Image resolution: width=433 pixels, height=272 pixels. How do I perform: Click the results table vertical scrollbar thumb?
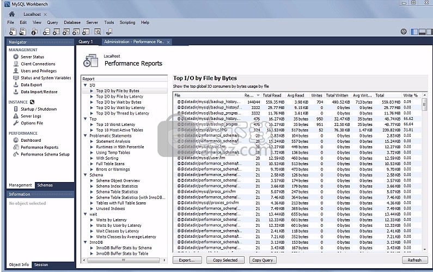(x=424, y=105)
